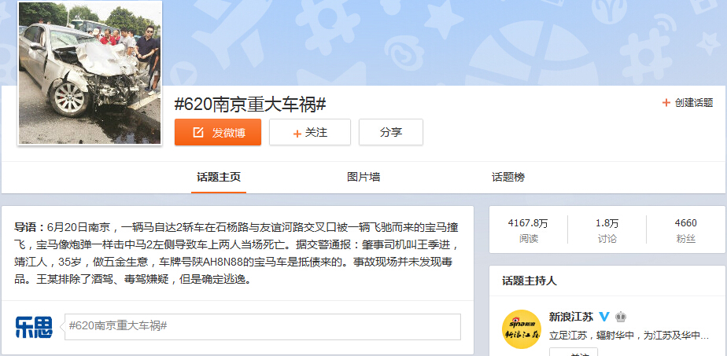The height and width of the screenshot is (356, 727).
Task: Open the car crash topic cover image
Action: pos(89,73)
